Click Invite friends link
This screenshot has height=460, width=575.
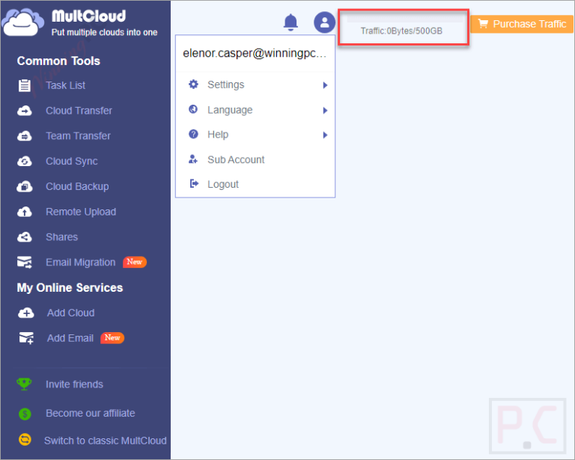tap(74, 384)
